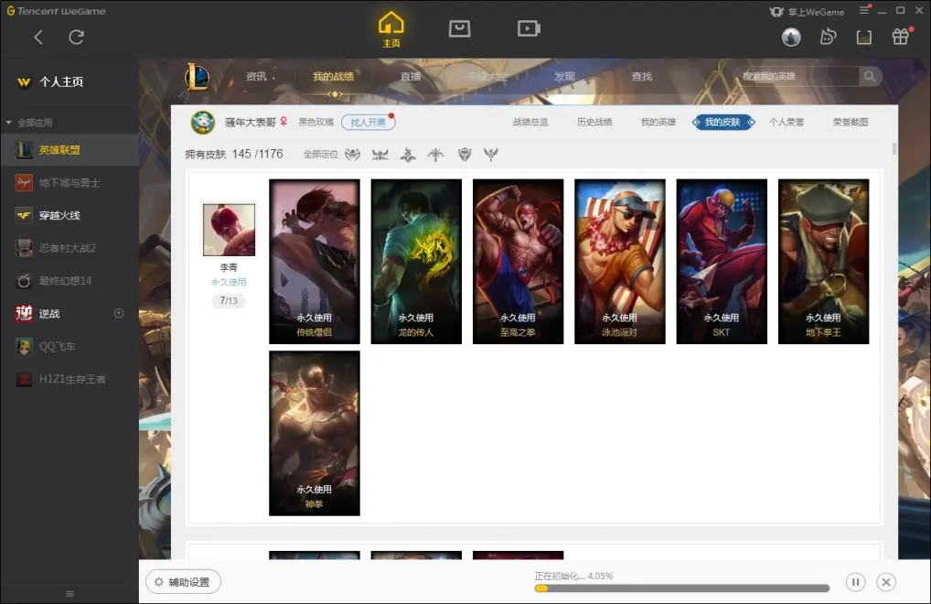The height and width of the screenshot is (604, 931).
Task: Refresh the page with reload icon
Action: pyautogui.click(x=76, y=38)
